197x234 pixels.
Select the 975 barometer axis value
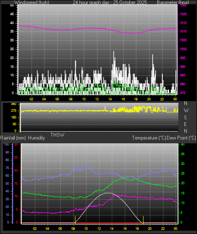(x=183, y=93)
